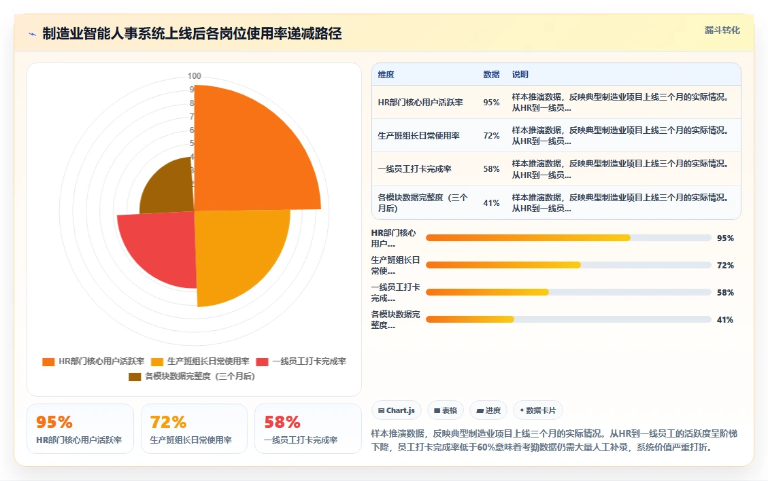Click the lightning icon beside the title
This screenshot has width=768, height=481.
pyautogui.click(x=33, y=34)
